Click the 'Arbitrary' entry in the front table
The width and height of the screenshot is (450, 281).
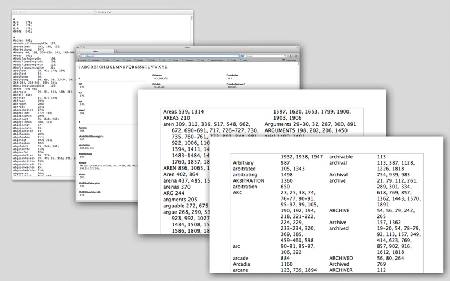click(x=243, y=163)
